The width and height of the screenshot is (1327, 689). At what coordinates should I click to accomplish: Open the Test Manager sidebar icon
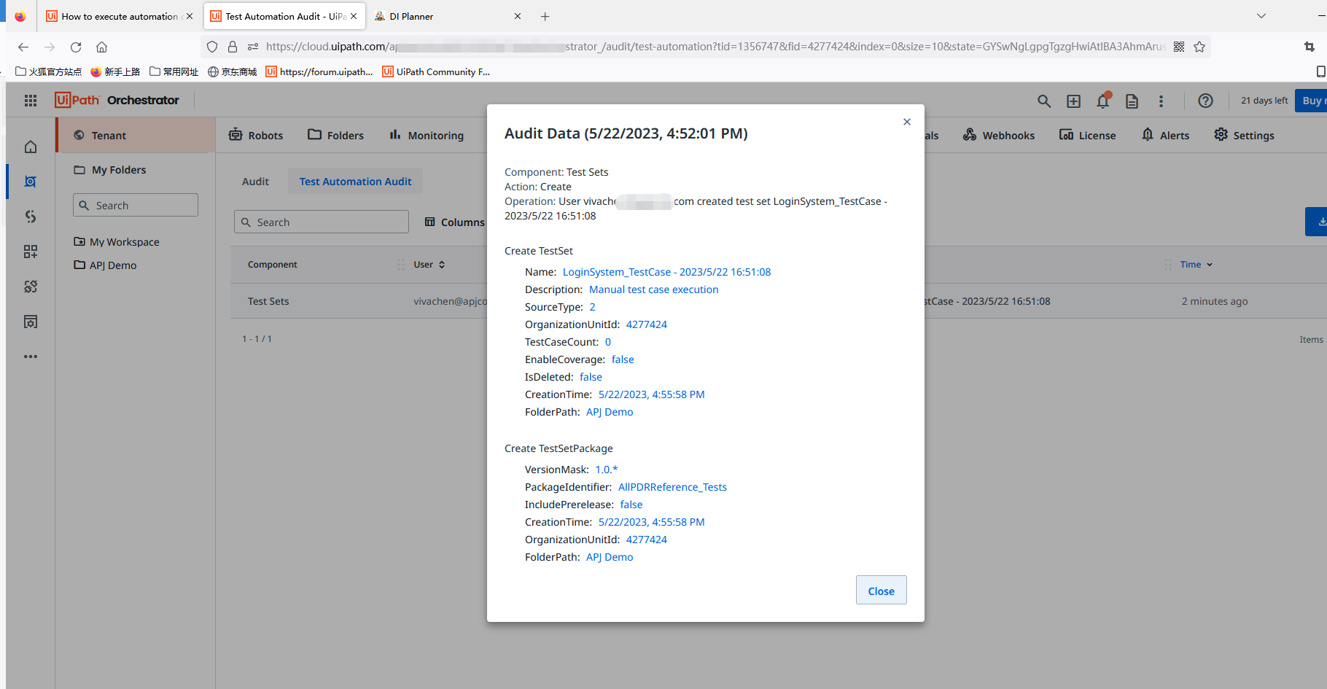tap(31, 322)
